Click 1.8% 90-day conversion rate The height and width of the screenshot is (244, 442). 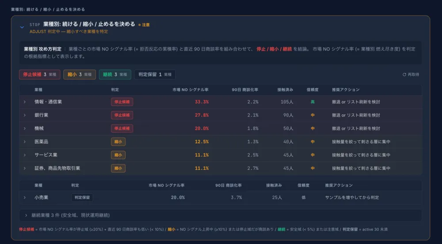pyautogui.click(x=252, y=129)
